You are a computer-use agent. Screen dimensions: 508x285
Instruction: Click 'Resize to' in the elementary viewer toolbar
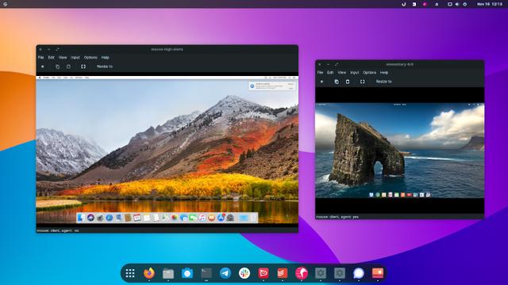coord(383,82)
